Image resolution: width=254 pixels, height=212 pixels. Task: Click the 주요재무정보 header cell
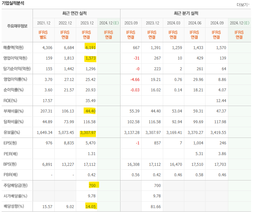(17, 26)
